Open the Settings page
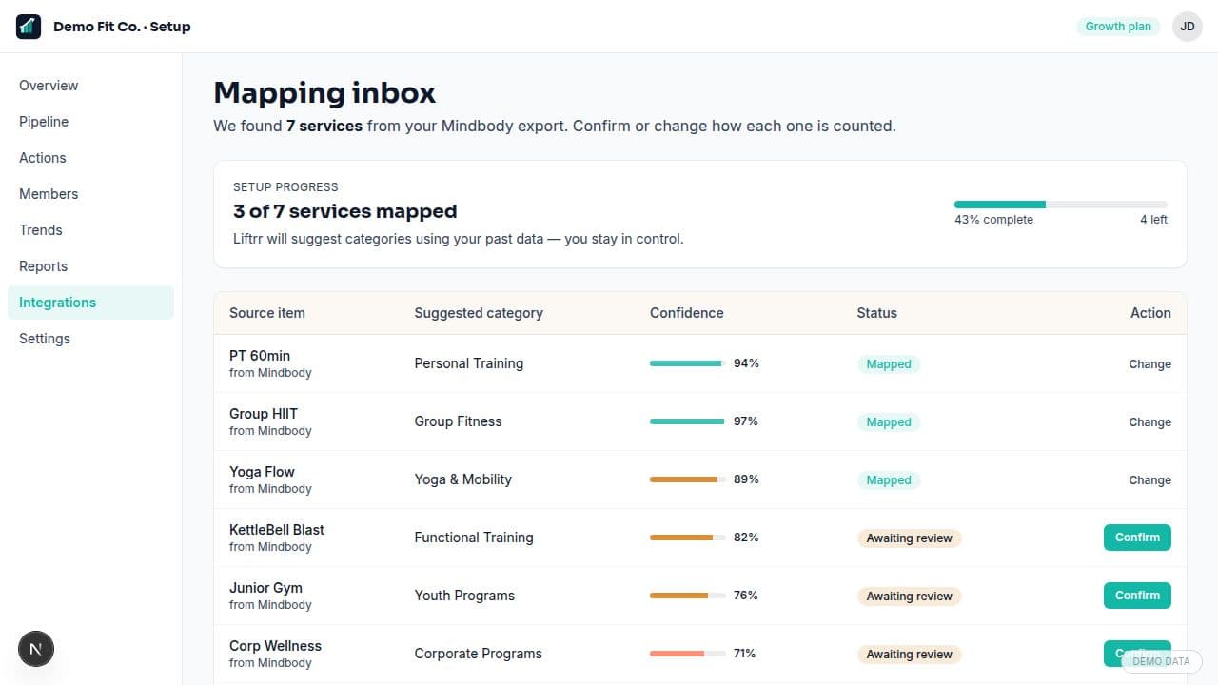The width and height of the screenshot is (1218, 685). point(90,339)
